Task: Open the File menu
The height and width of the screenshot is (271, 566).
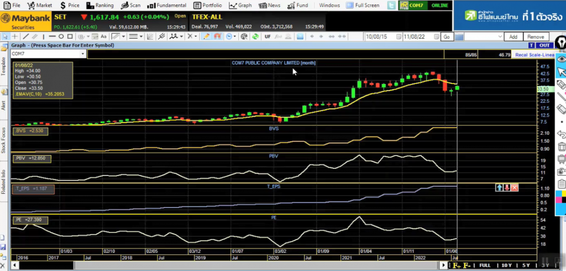Action: [x=12, y=6]
